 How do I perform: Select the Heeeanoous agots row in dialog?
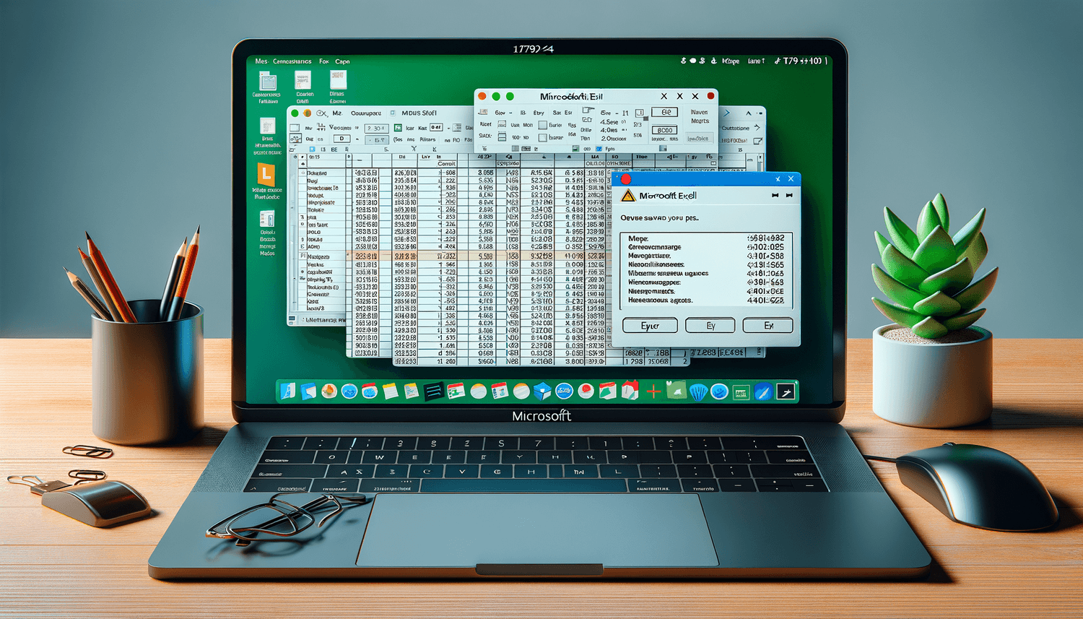click(x=706, y=300)
